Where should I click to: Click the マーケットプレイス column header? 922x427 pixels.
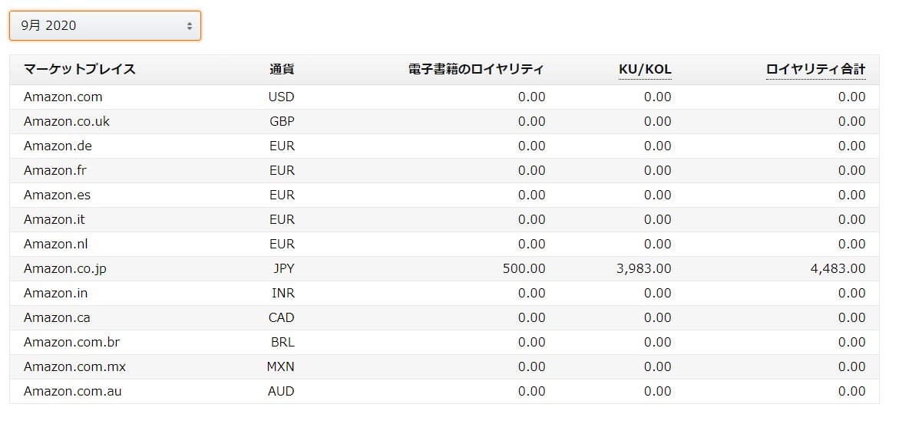pos(80,69)
